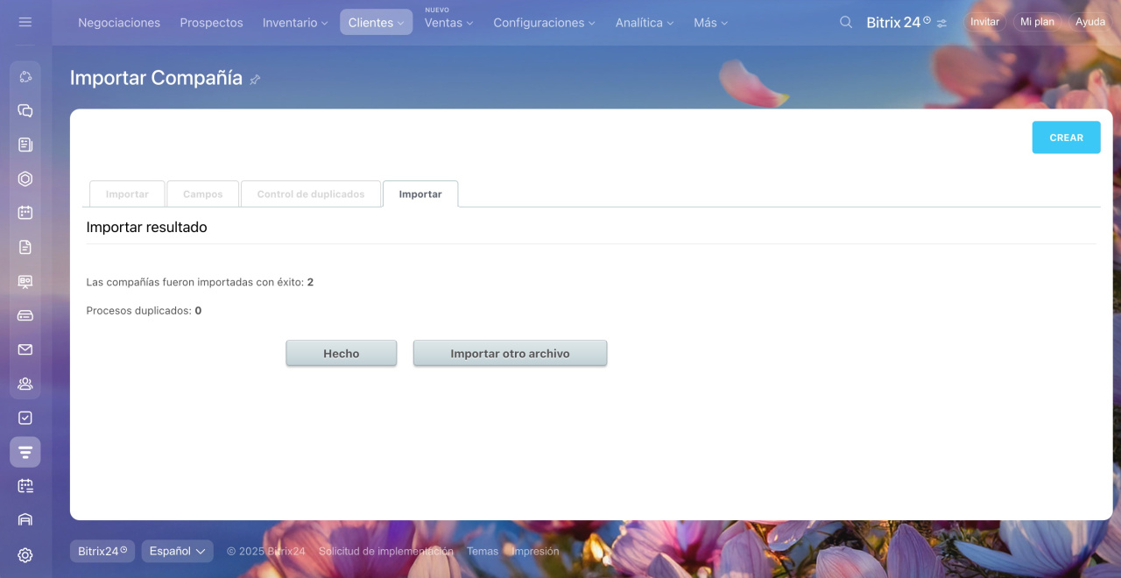
Task: Click the search magnifier in top bar
Action: tap(846, 22)
